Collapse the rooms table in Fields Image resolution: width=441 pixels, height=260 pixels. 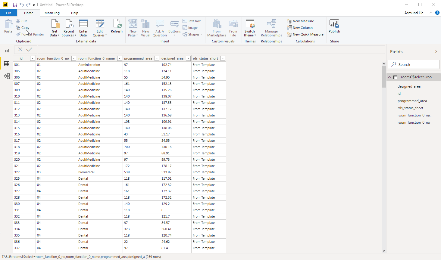click(x=389, y=77)
